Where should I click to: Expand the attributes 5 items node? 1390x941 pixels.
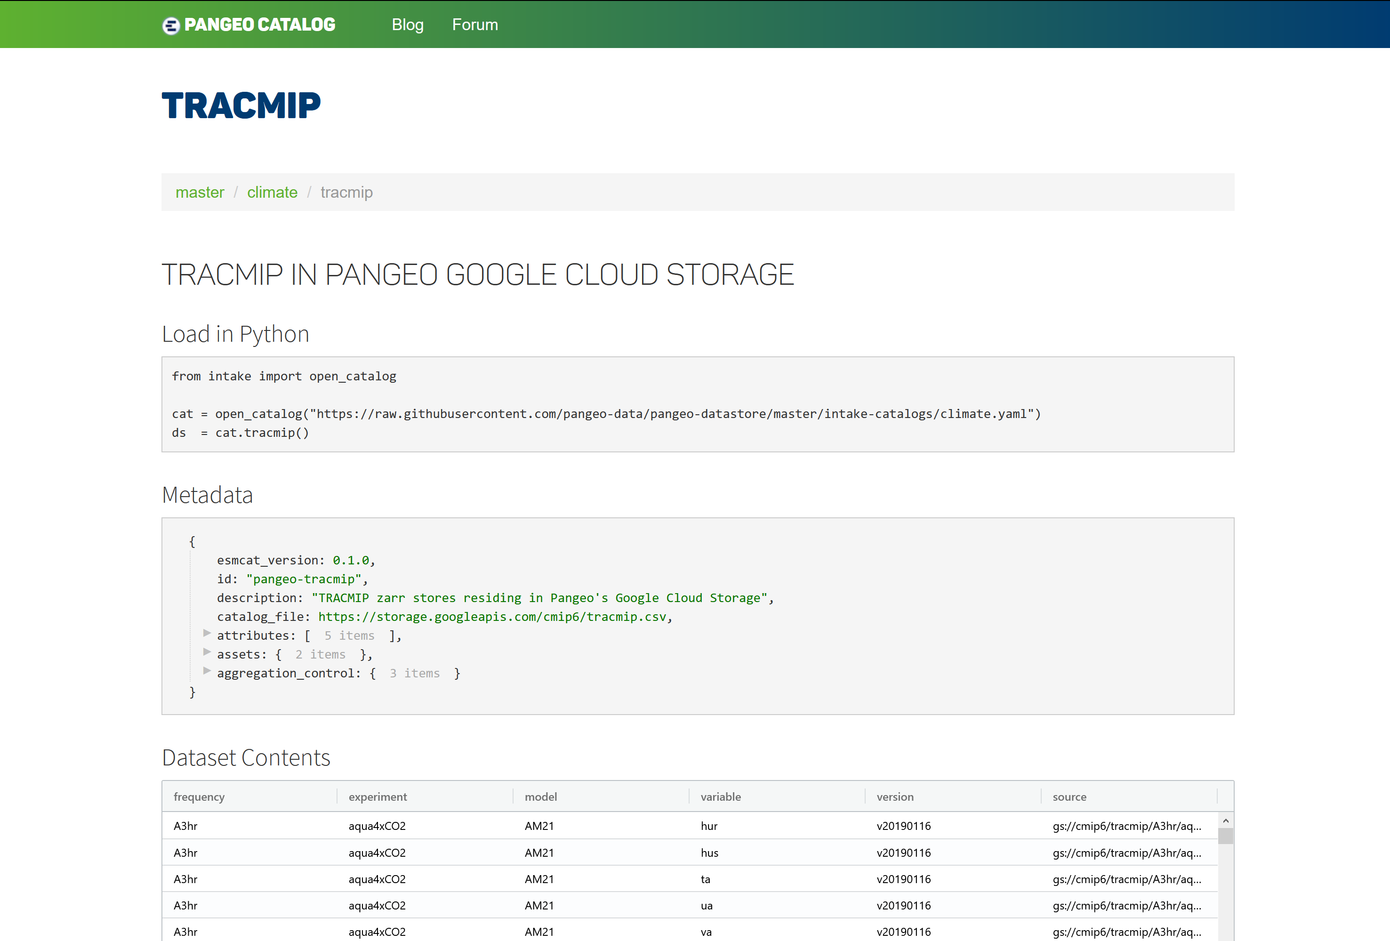coord(207,633)
